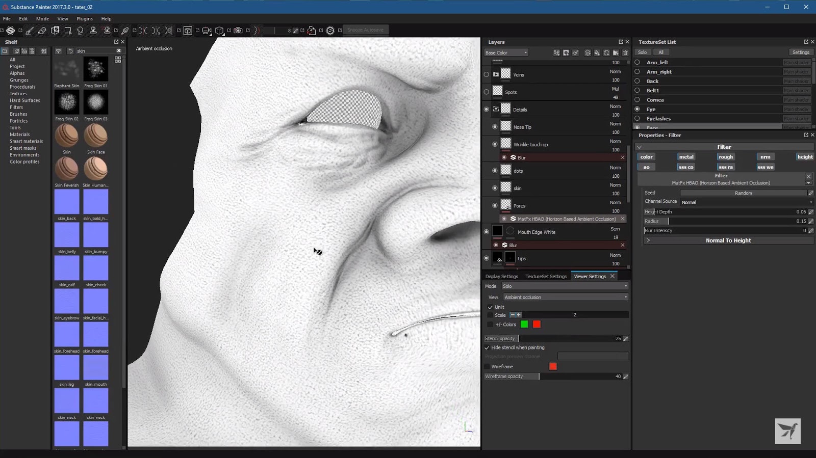Viewport: 816px width, 458px height.
Task: Edit the Height Depth value with pencil icon
Action: point(811,212)
